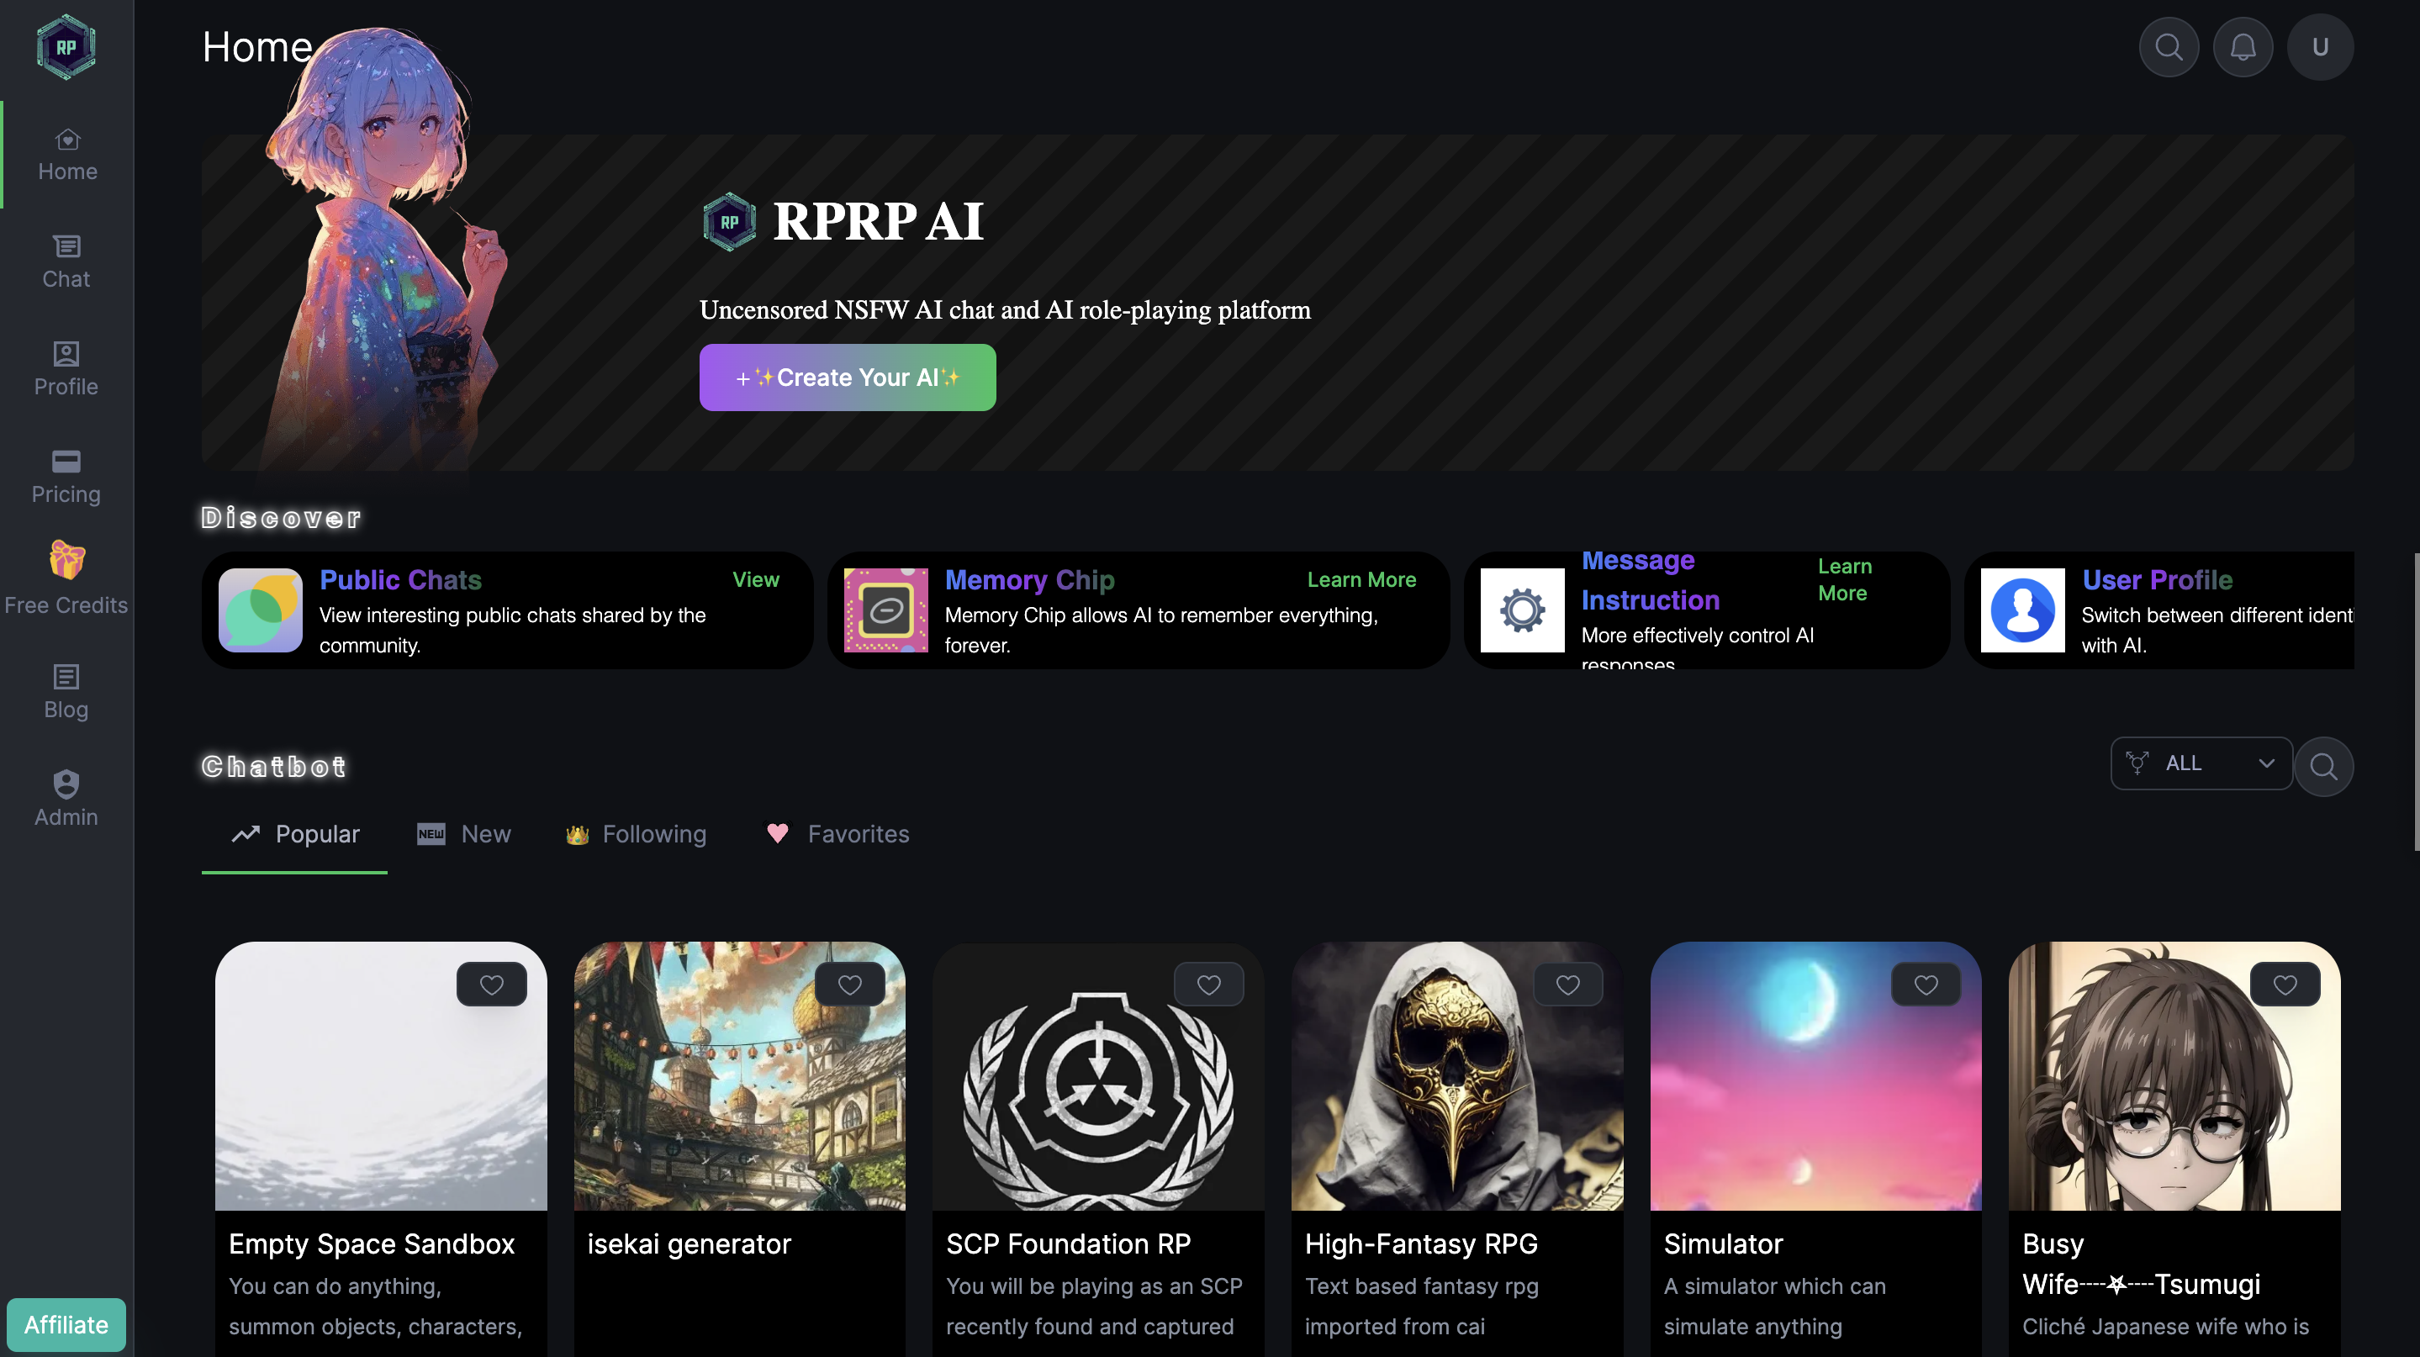Click the 'High-Fantasy RPG' card title
This screenshot has height=1357, width=2420.
[1420, 1243]
